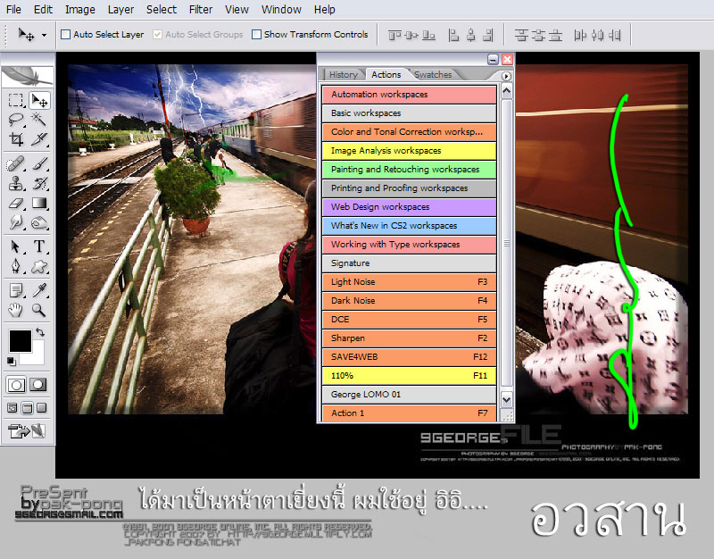Open the Filter menu
Viewport: 714px width, 559px height.
coord(201,9)
